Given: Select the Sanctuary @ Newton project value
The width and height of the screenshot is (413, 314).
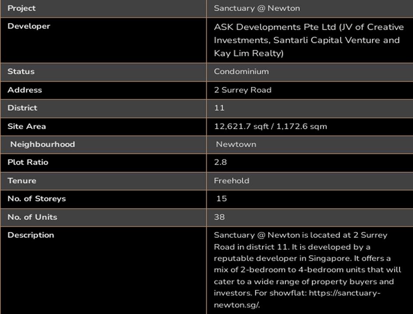Looking at the screenshot, I should point(257,8).
